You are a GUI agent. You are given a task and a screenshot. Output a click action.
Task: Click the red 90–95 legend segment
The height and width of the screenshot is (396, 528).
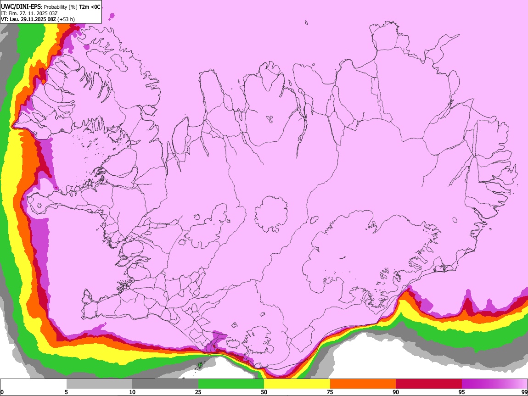[429, 384]
